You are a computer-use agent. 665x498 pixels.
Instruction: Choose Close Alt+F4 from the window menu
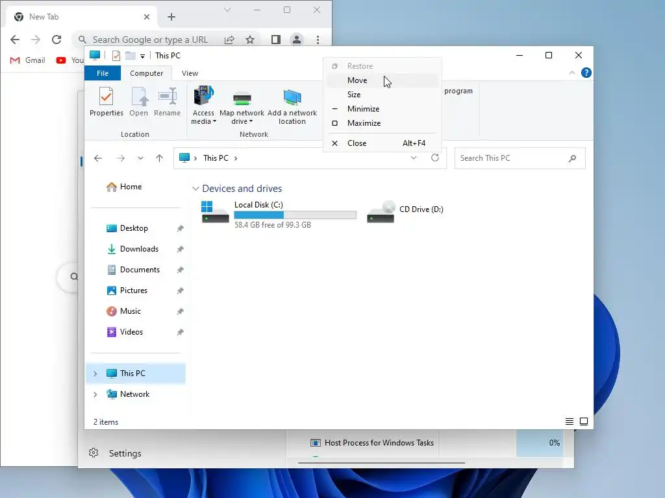tap(382, 143)
